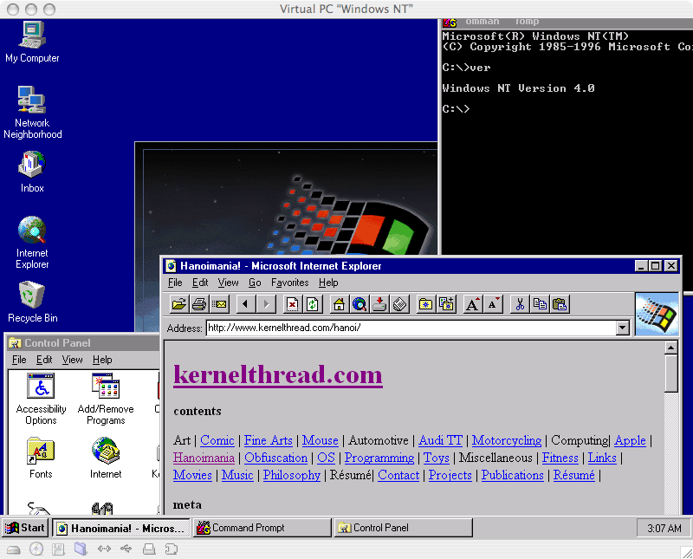The height and width of the screenshot is (559, 693).
Task: Select Internet Explorer desktop icon
Action: [x=32, y=243]
